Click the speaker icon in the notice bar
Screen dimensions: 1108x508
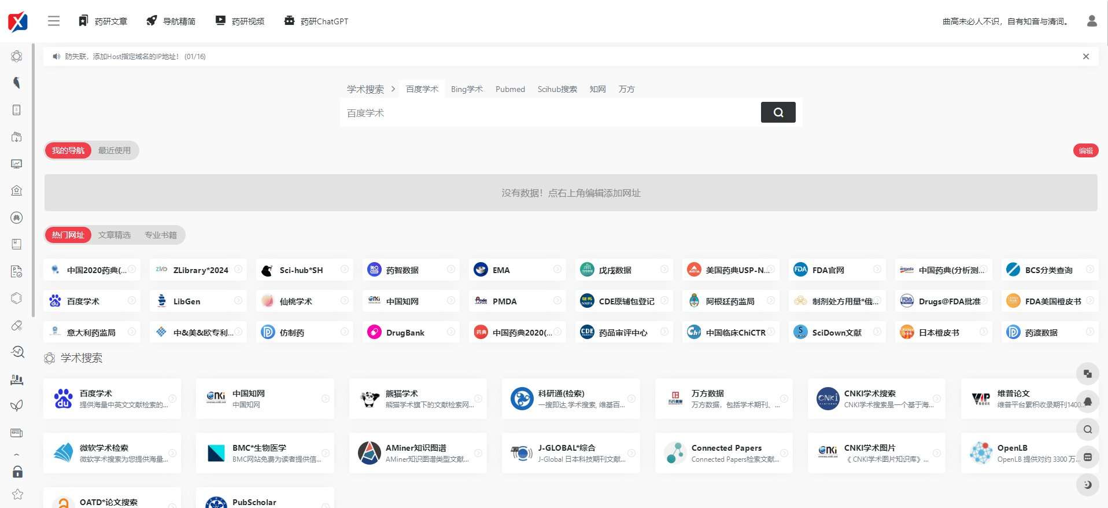click(x=56, y=56)
